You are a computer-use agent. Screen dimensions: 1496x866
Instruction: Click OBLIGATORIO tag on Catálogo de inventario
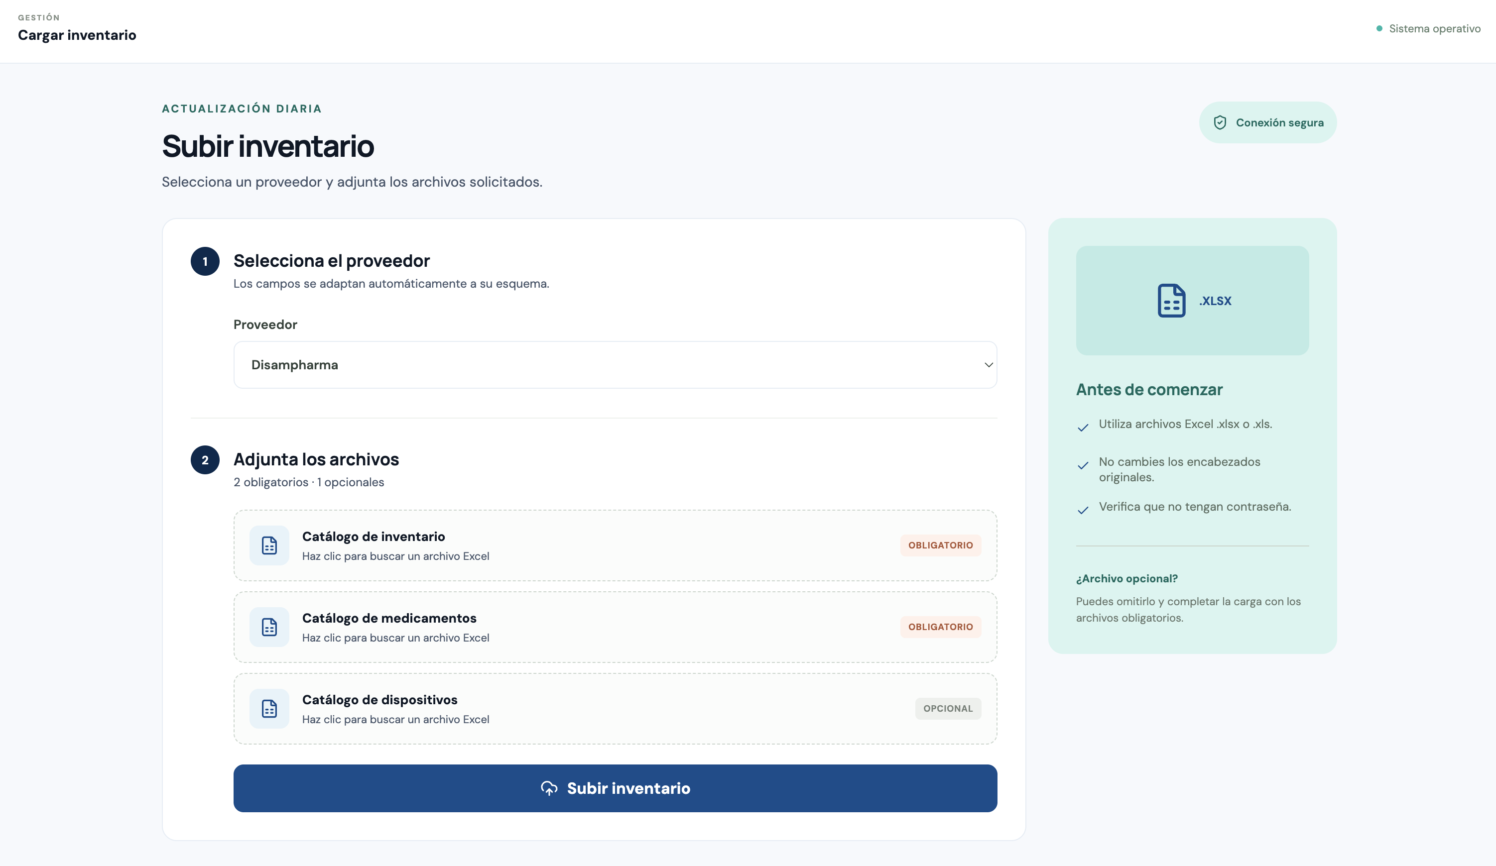tap(940, 545)
